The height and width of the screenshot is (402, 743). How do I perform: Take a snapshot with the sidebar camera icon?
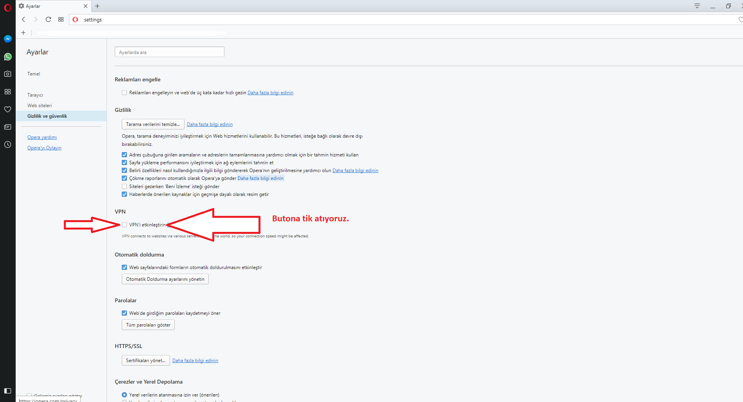coord(7,74)
